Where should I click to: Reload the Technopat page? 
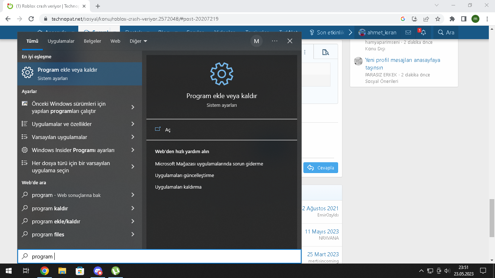(x=31, y=19)
